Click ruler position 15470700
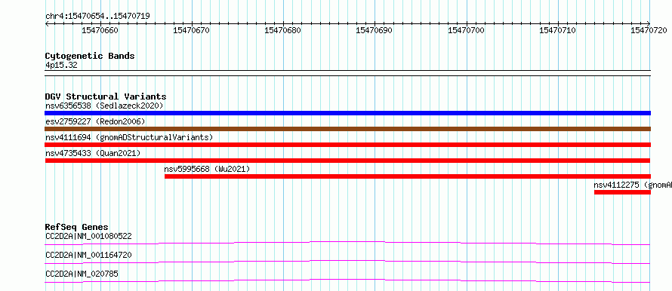The width and height of the screenshot is (672, 291). click(467, 30)
